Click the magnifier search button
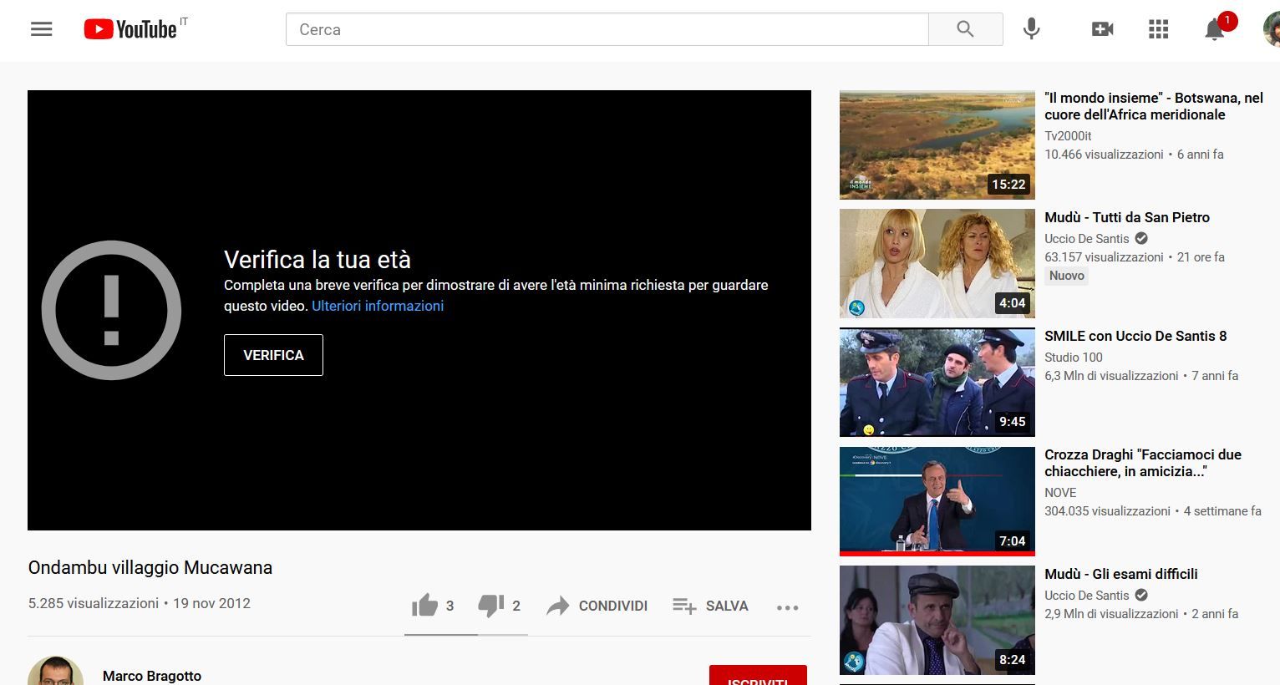The width and height of the screenshot is (1280, 685). click(x=965, y=29)
